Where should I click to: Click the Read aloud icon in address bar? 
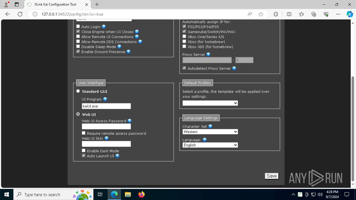pyautogui.click(x=250, y=14)
